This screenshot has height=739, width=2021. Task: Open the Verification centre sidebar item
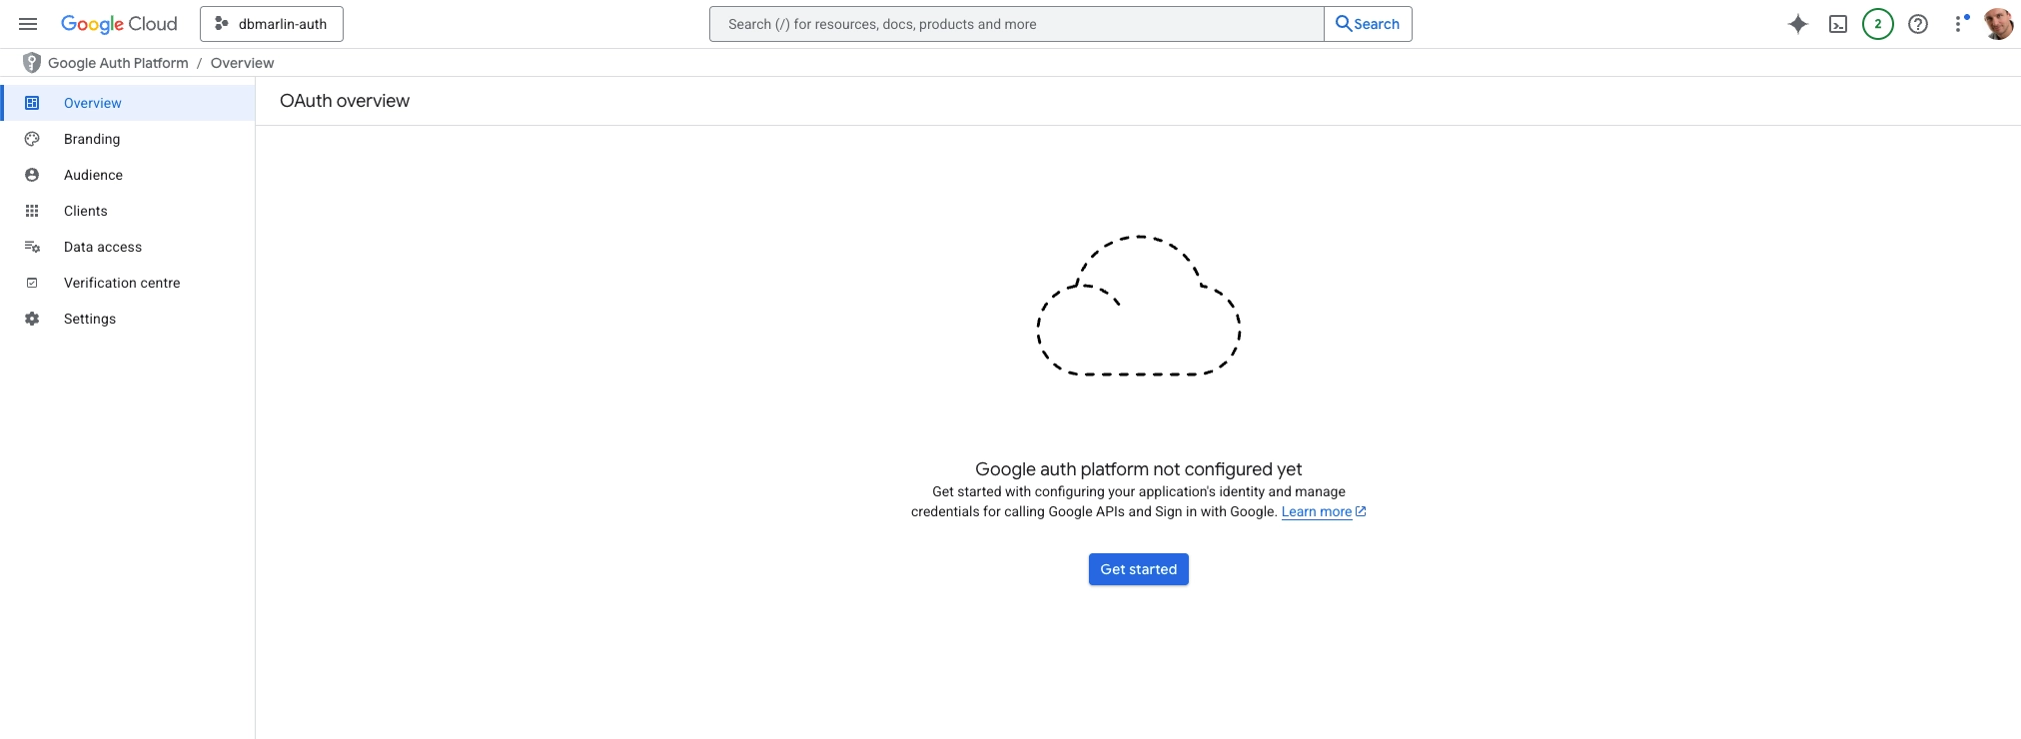tap(128, 283)
